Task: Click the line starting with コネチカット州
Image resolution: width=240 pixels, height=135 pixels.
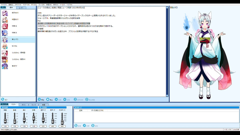Action: coord(75,26)
